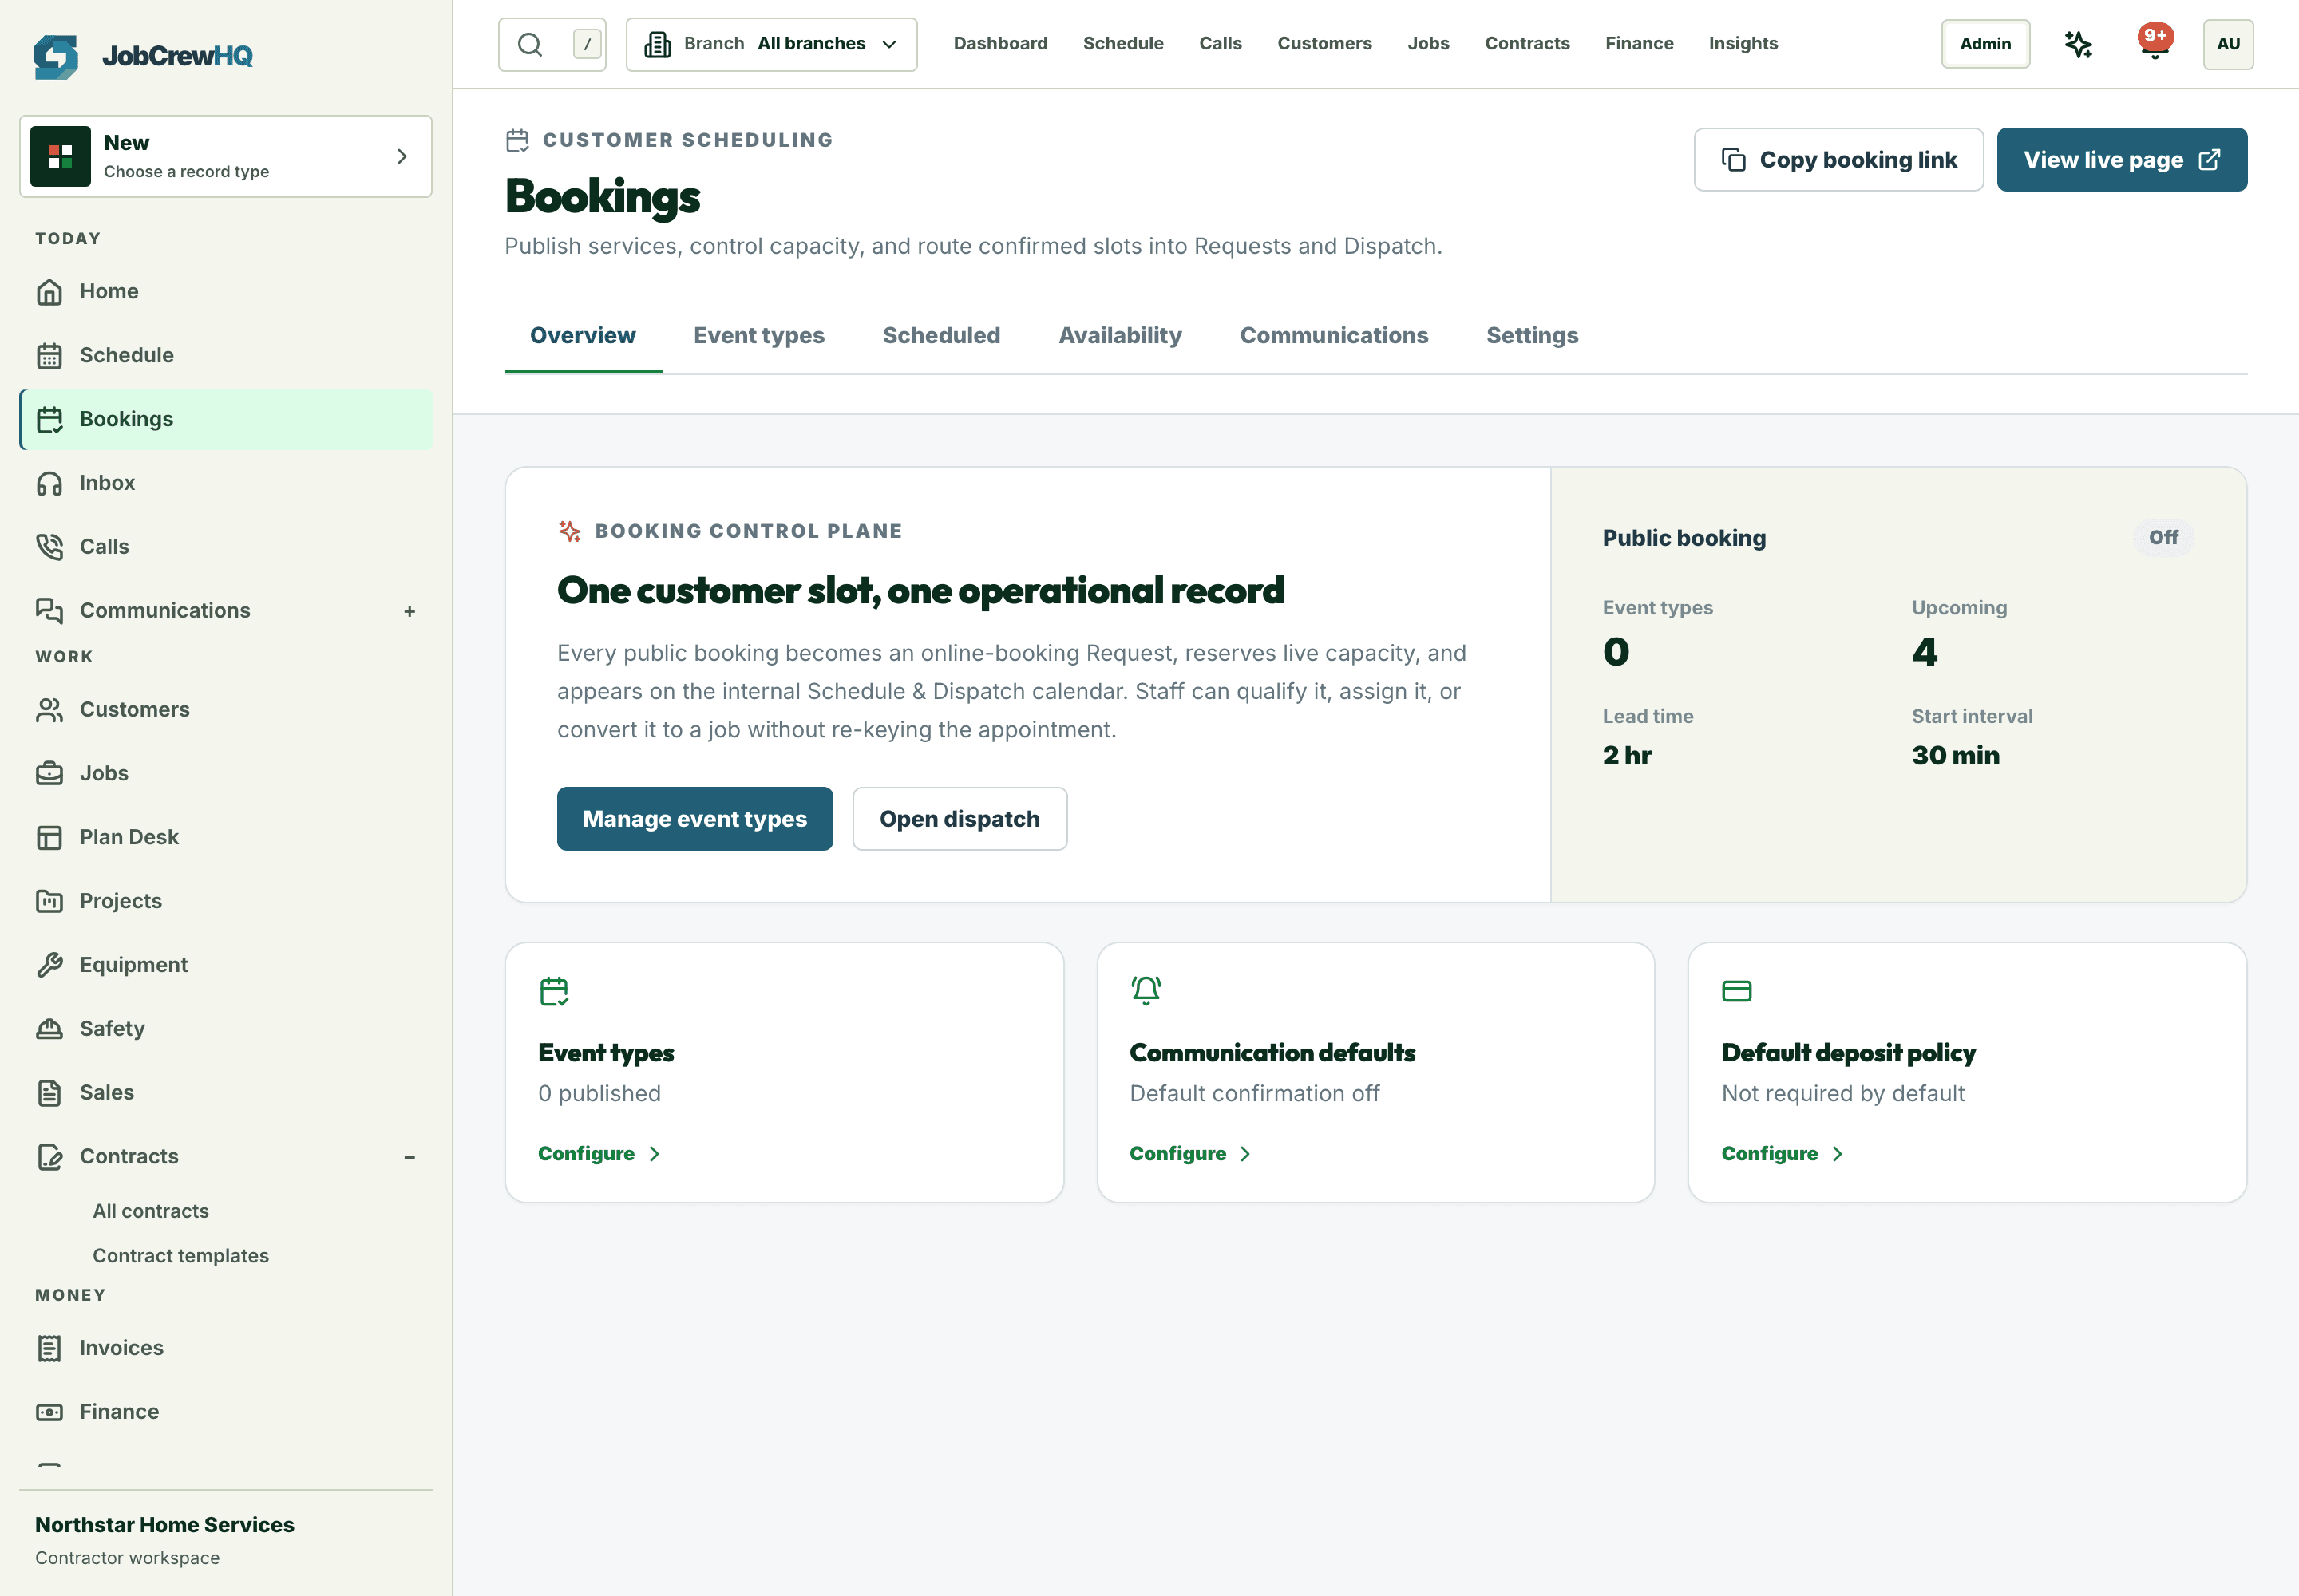Click the Communications chat icon in the sidebar

tap(49, 611)
